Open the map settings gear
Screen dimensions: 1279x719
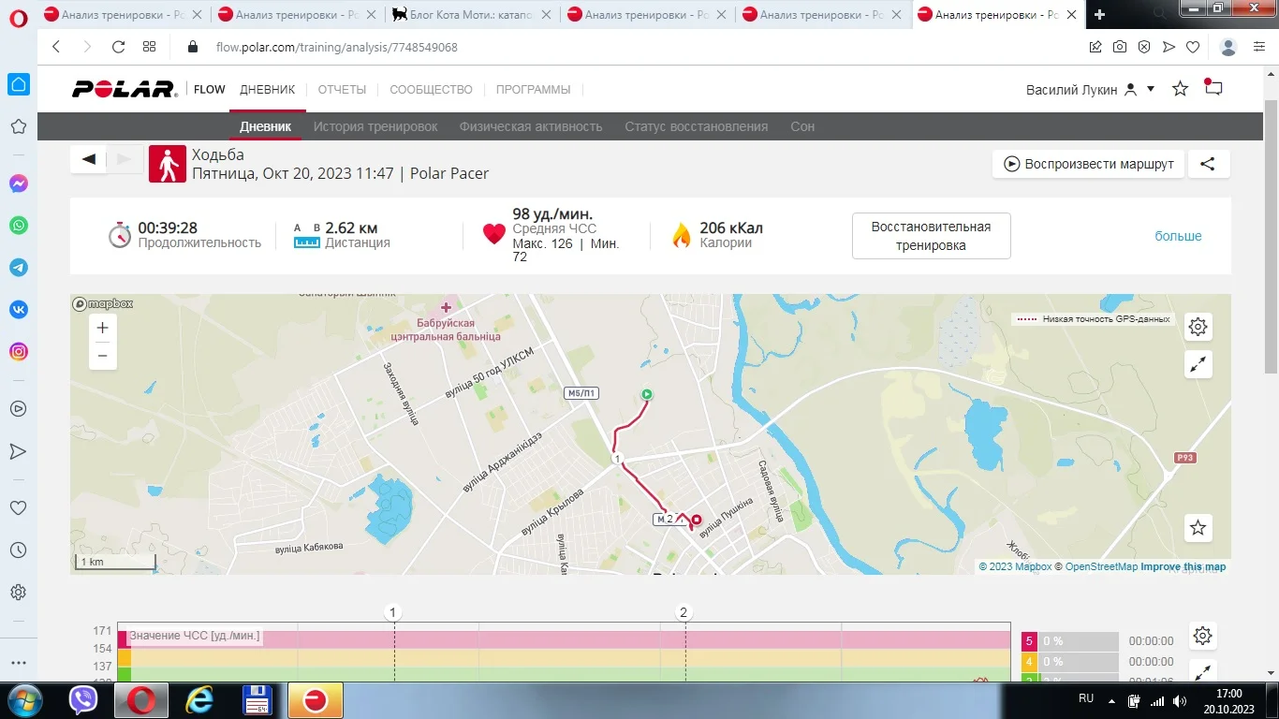click(1198, 327)
